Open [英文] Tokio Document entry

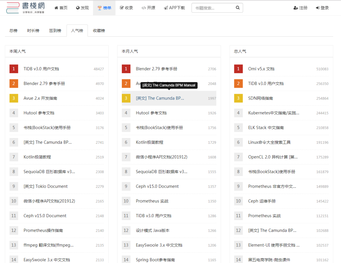point(46,186)
